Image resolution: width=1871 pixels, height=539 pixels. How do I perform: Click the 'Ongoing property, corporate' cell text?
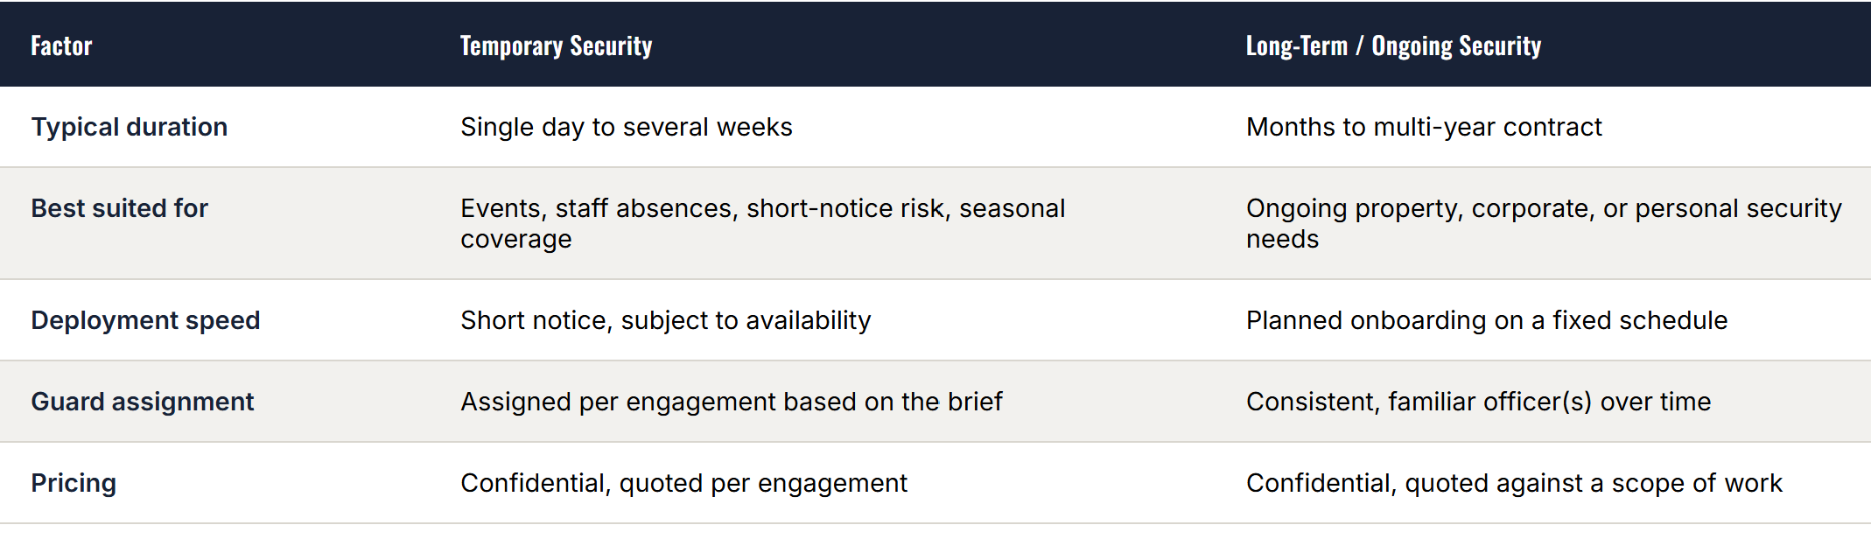(1544, 223)
